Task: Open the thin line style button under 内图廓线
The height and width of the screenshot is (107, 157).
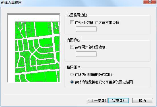Action: (86, 54)
